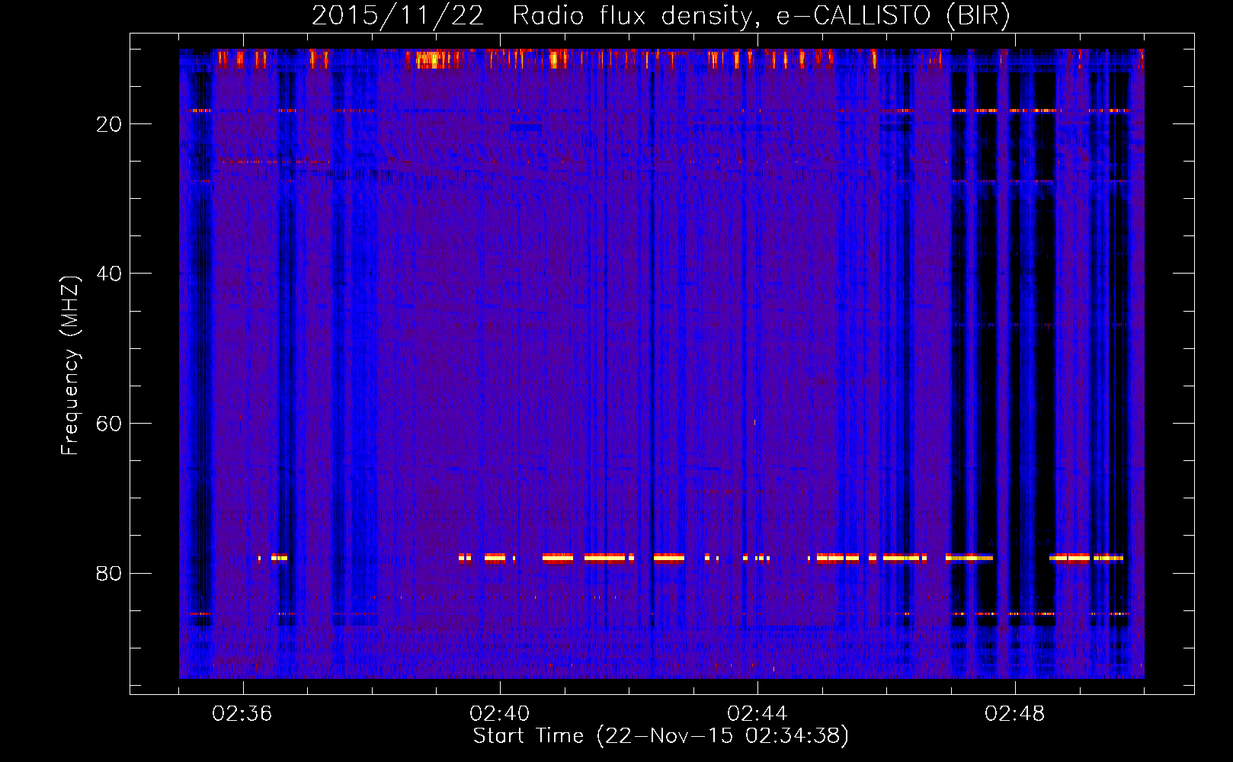Click the 40 MHz frequency tick label
1233x762 pixels.
pyautogui.click(x=109, y=274)
